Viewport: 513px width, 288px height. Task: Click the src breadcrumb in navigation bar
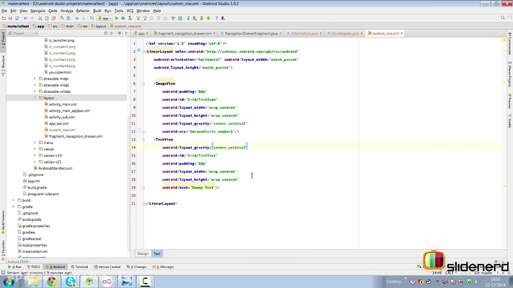[54, 26]
